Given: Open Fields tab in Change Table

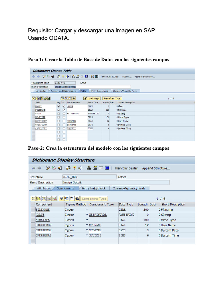Looking at the screenshot, I should [x=83, y=91].
